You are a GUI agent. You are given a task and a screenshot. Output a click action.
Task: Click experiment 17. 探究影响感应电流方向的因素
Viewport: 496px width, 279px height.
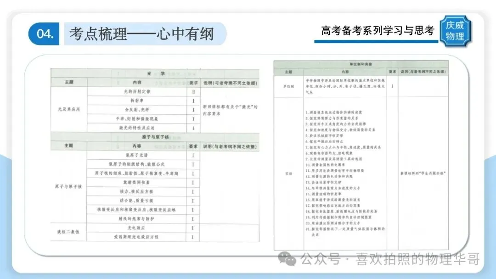(x=333, y=206)
